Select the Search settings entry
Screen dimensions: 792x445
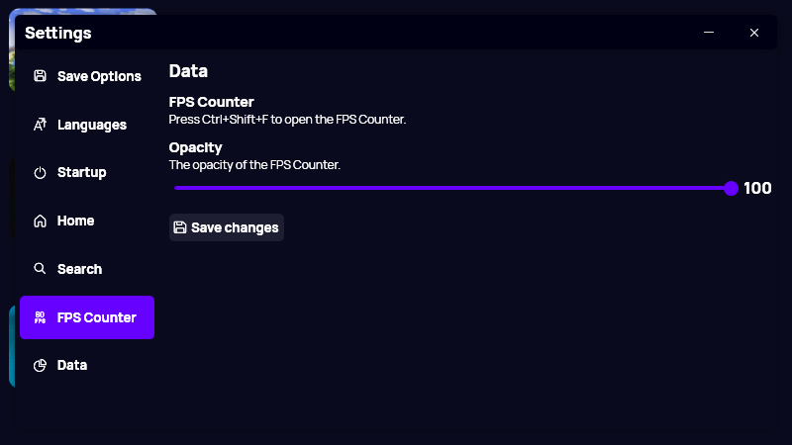[x=87, y=269]
